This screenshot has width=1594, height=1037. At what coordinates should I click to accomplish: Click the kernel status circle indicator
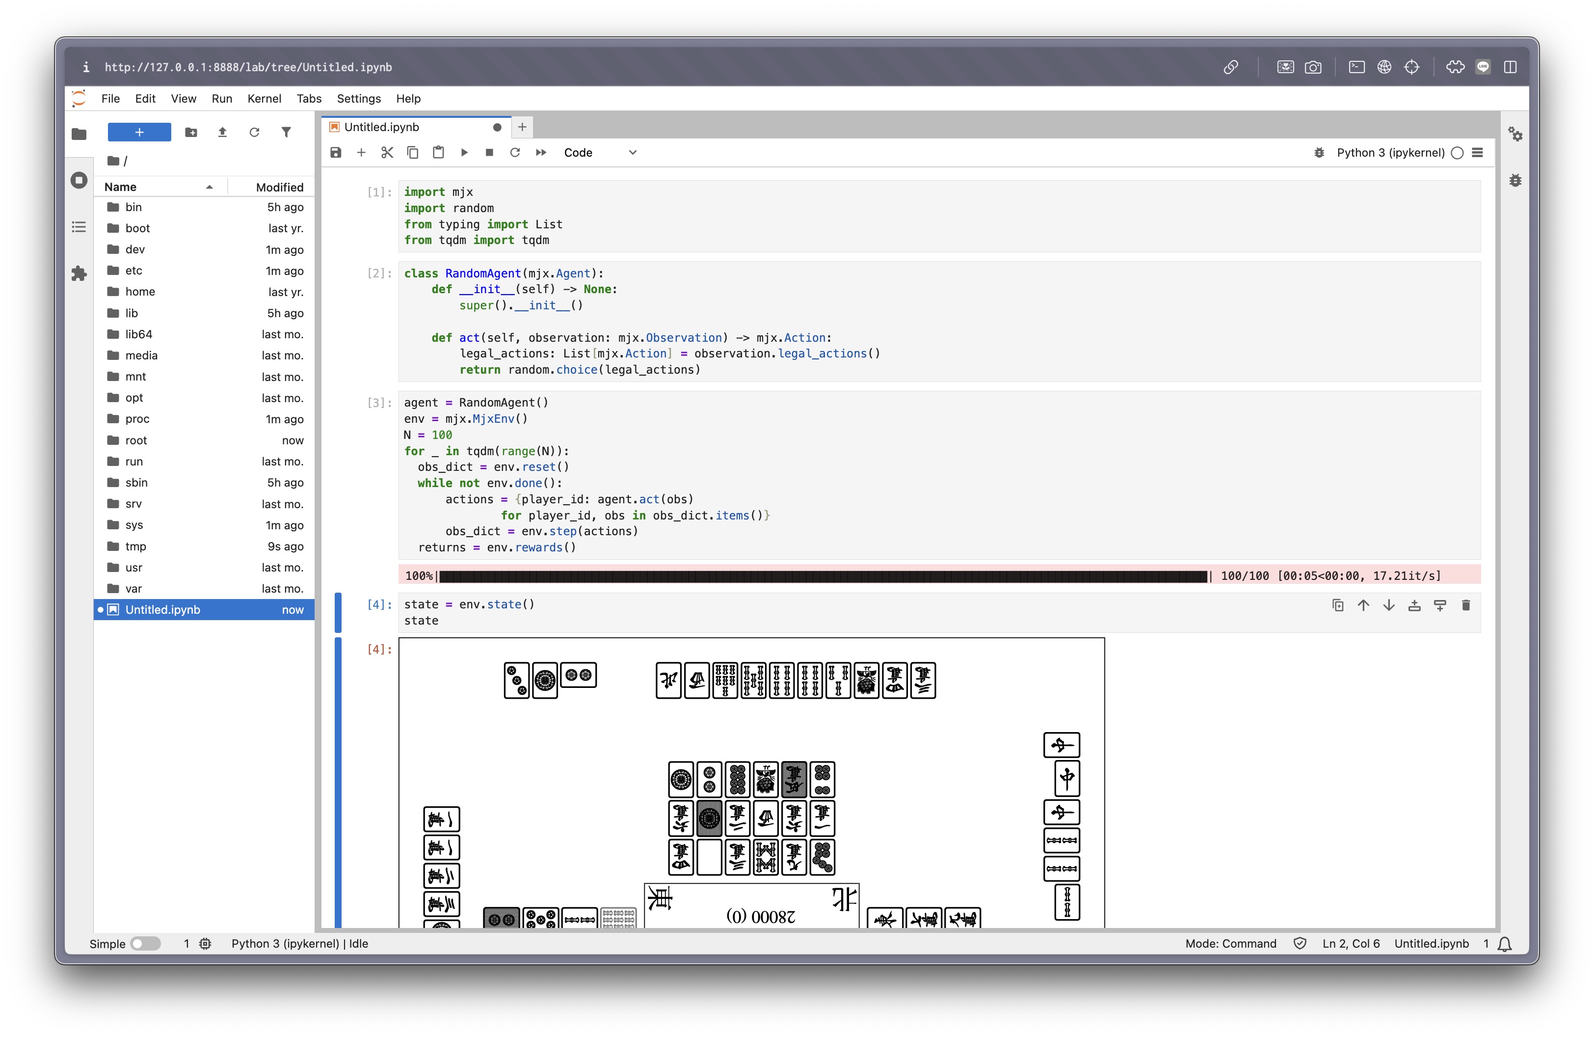(1458, 153)
